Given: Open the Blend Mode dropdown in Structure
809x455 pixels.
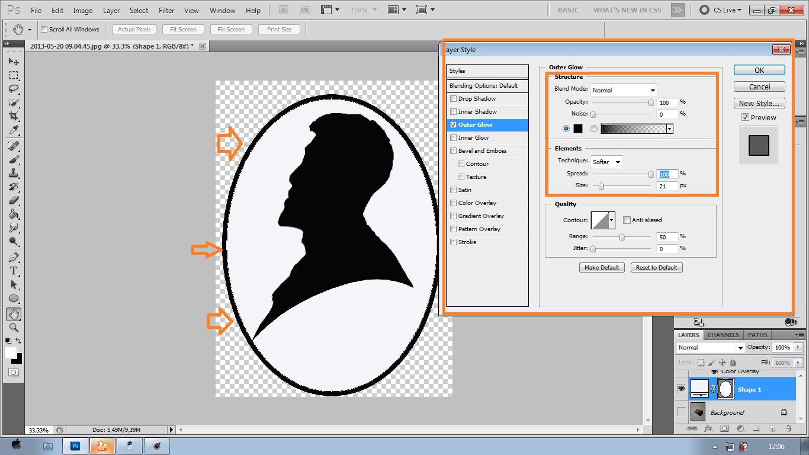Looking at the screenshot, I should coord(624,90).
